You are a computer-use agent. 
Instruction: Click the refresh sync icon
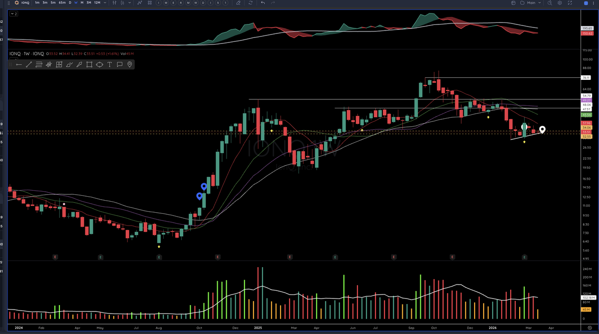[x=251, y=3]
